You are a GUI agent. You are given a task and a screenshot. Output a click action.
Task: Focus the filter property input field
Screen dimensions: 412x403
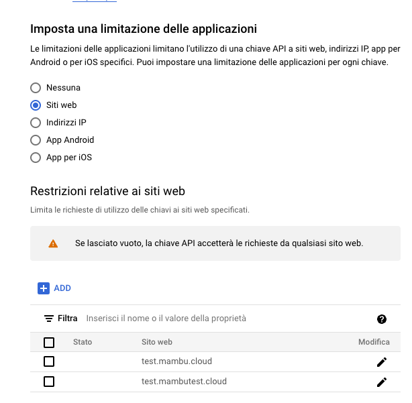click(229, 319)
